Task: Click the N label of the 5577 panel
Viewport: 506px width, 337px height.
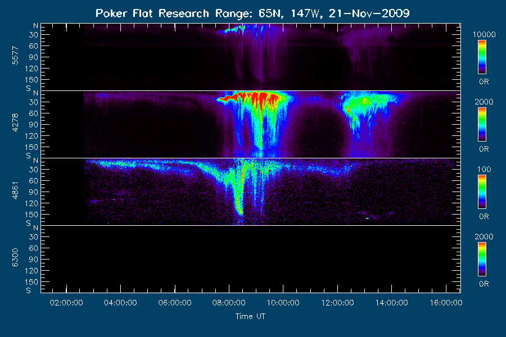Action: [x=35, y=26]
